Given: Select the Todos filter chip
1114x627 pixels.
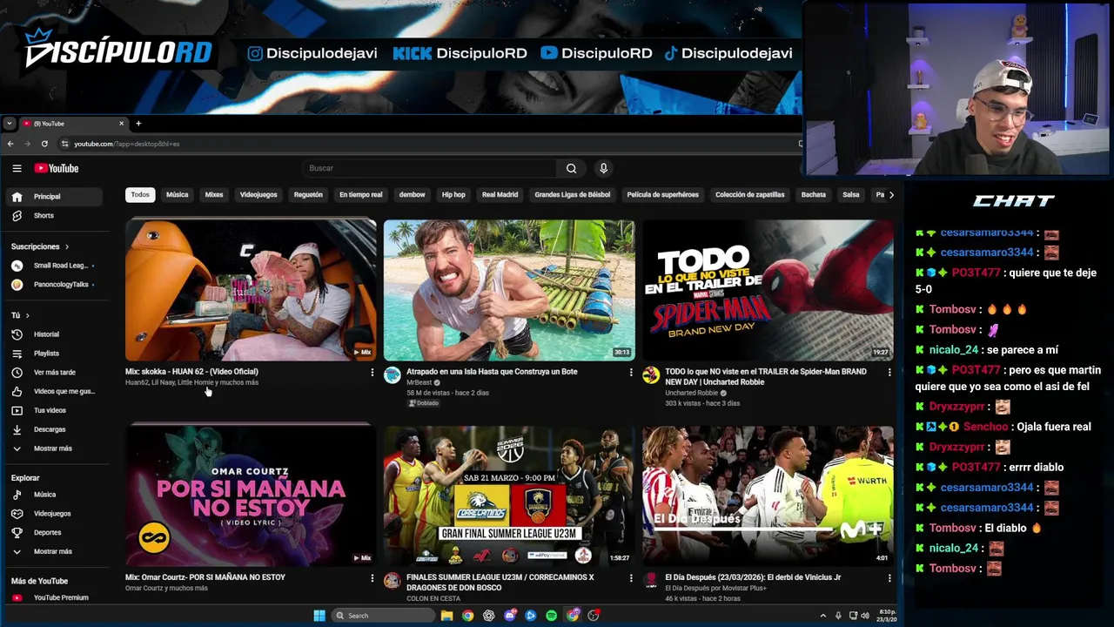Looking at the screenshot, I should tap(140, 195).
